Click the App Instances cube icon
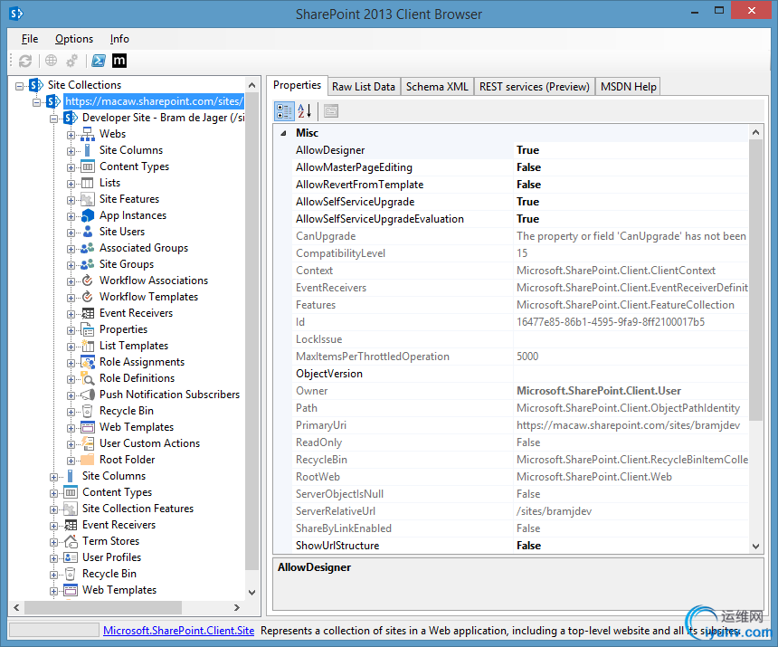Image resolution: width=778 pixels, height=647 pixels. pyautogui.click(x=88, y=215)
